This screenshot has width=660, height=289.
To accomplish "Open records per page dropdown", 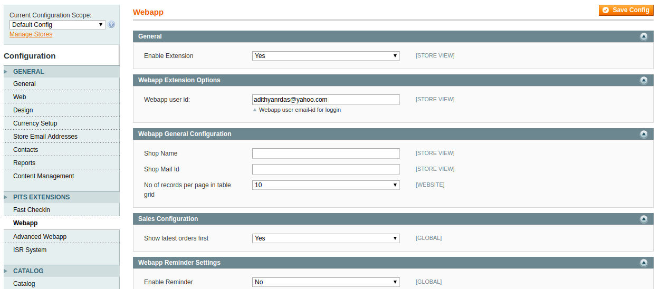I will pos(326,185).
